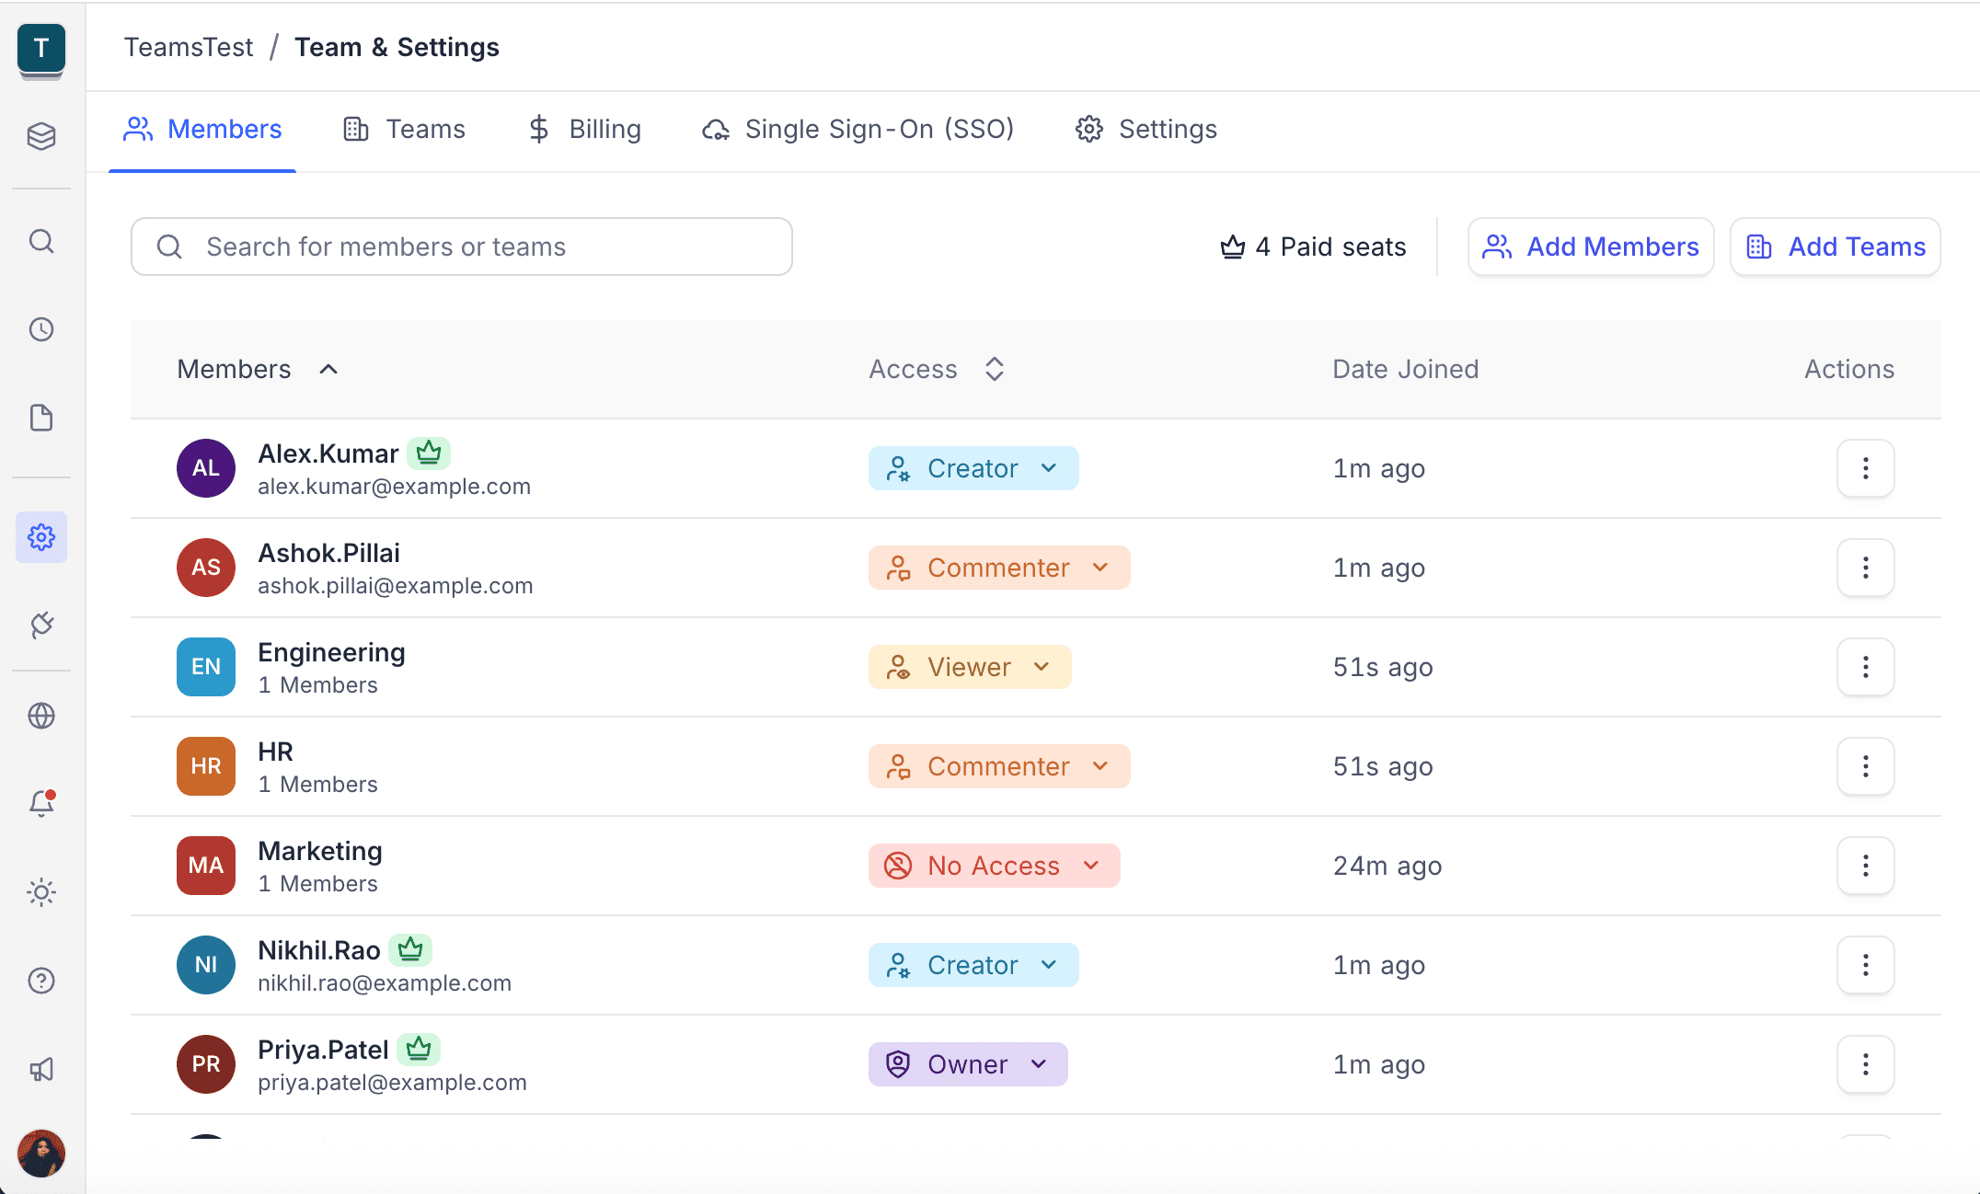The image size is (1980, 1194).
Task: Toggle Members column sort arrow
Action: (x=328, y=369)
